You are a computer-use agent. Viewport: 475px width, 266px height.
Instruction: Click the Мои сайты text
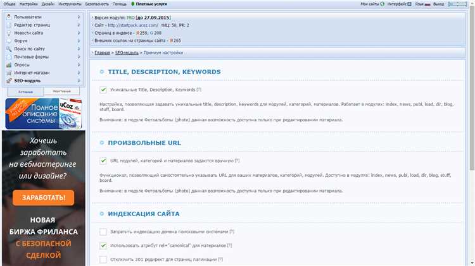coord(370,4)
